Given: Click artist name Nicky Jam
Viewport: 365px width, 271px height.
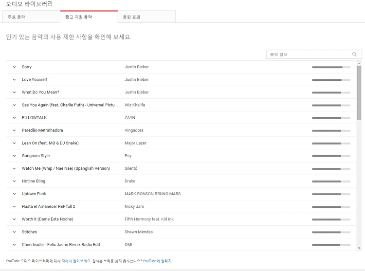Looking at the screenshot, I should click(134, 206).
